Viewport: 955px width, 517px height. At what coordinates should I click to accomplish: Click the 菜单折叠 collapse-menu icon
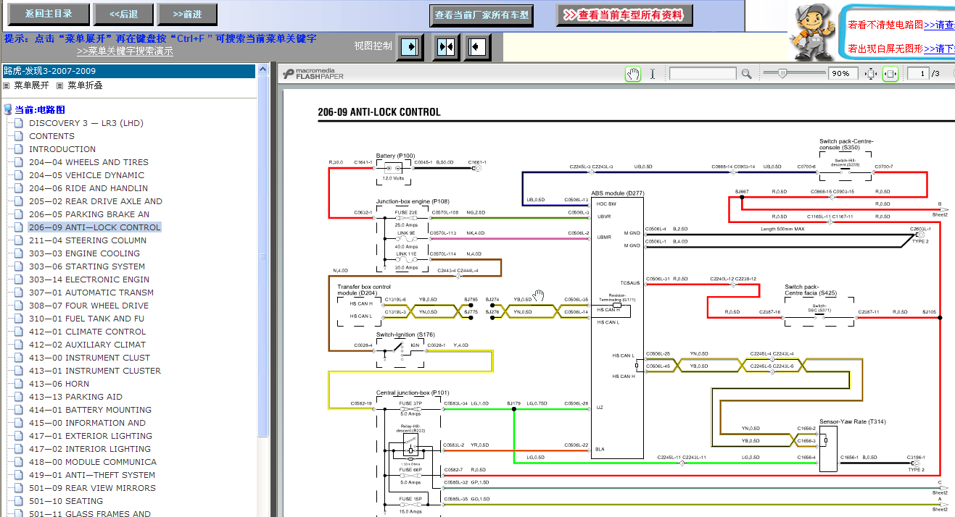pos(60,85)
